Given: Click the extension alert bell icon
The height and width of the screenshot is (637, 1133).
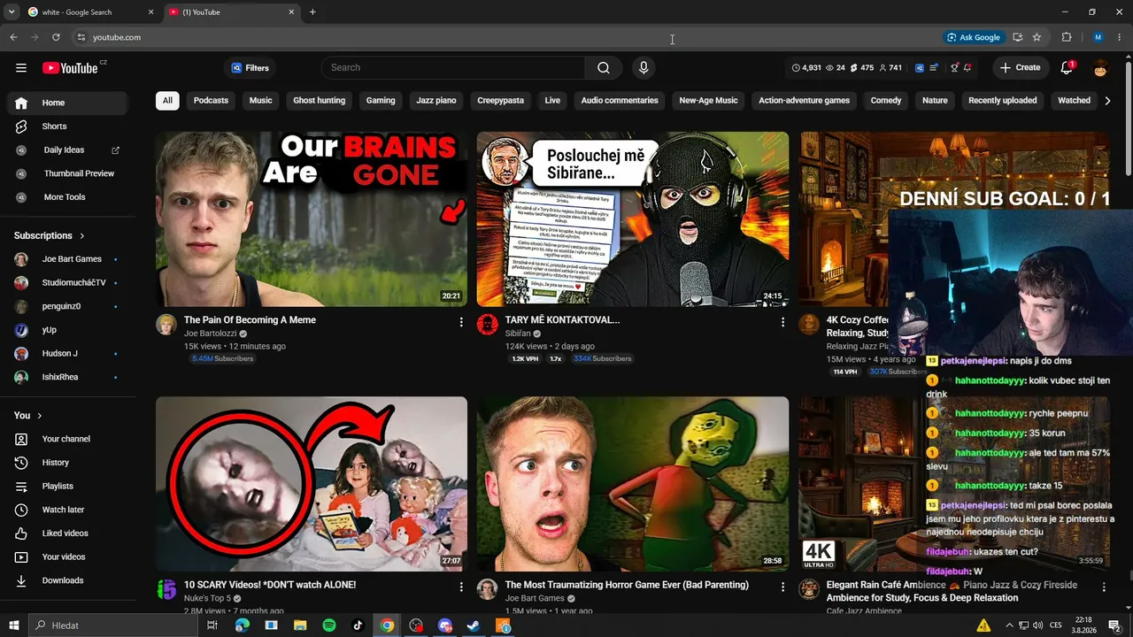Looking at the screenshot, I should coord(967,68).
